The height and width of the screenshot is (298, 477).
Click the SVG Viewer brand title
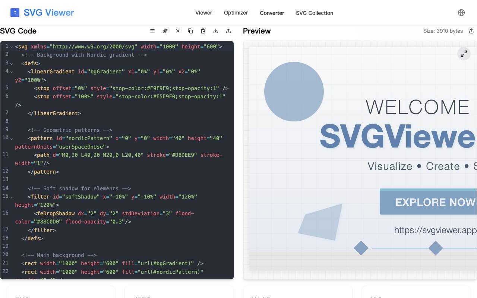49,13
